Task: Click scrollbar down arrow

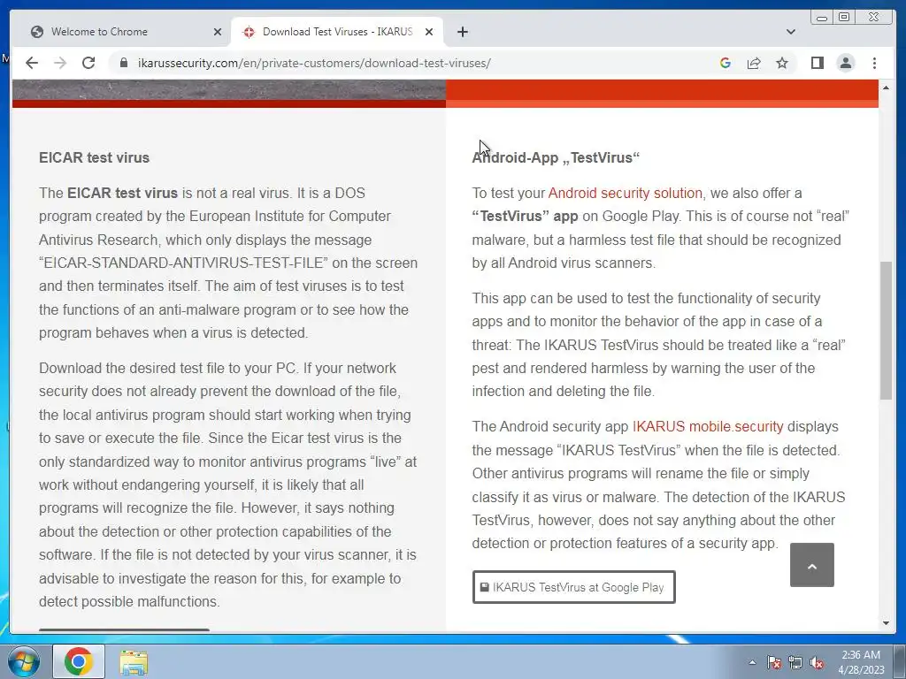Action: [886, 623]
